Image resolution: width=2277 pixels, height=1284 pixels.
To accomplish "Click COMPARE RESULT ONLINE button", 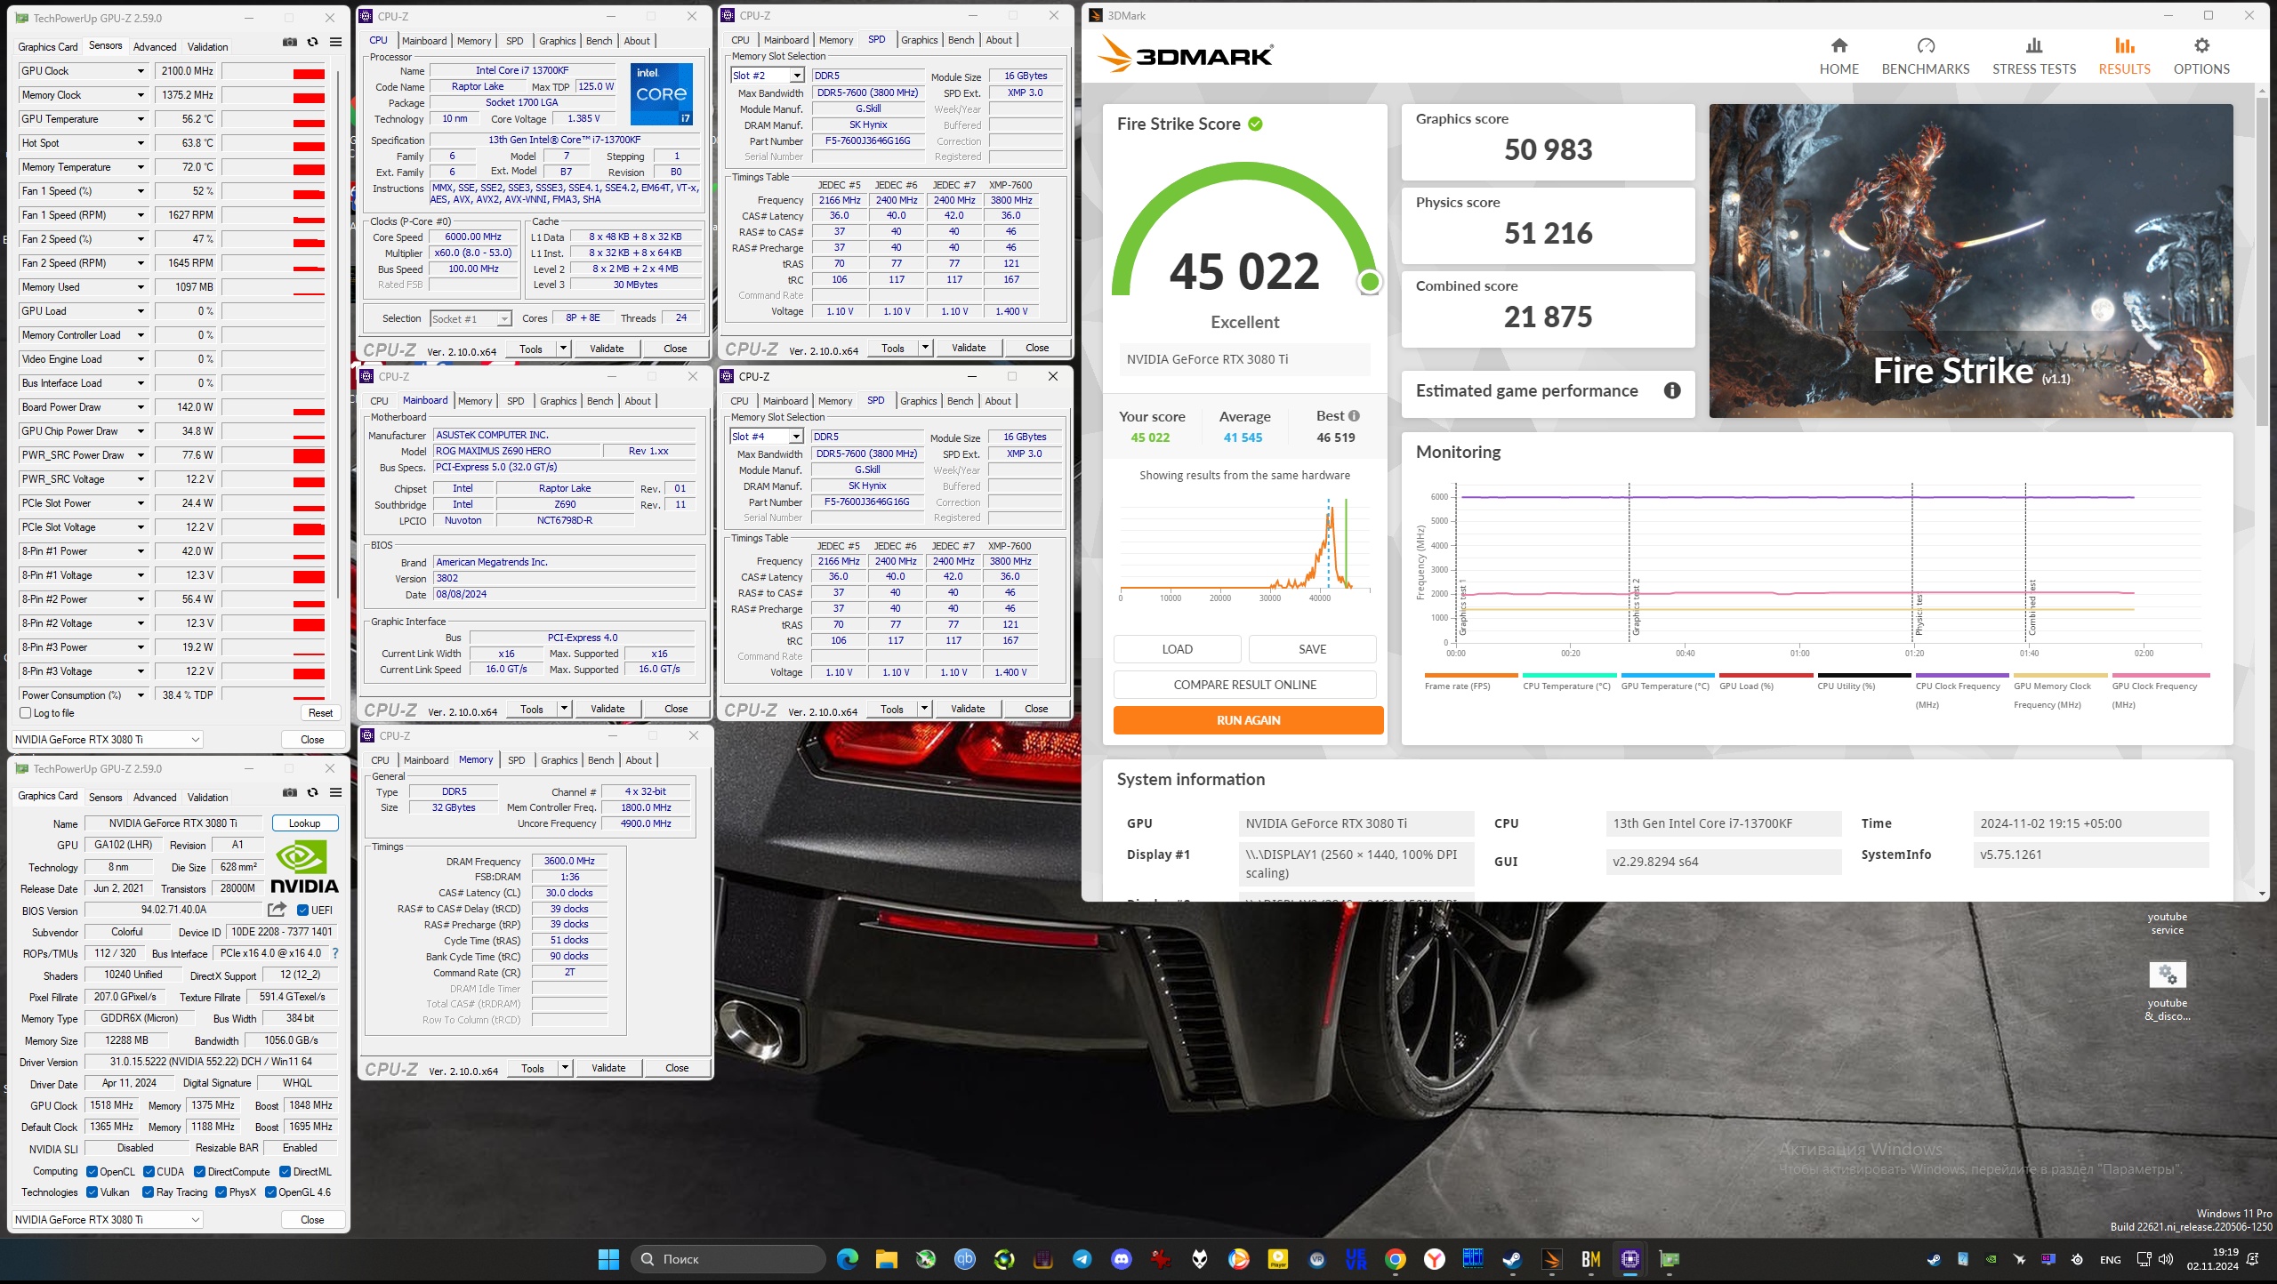I will 1244,685.
